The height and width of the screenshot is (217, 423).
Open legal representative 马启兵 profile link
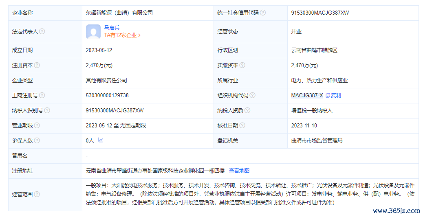click(112, 28)
